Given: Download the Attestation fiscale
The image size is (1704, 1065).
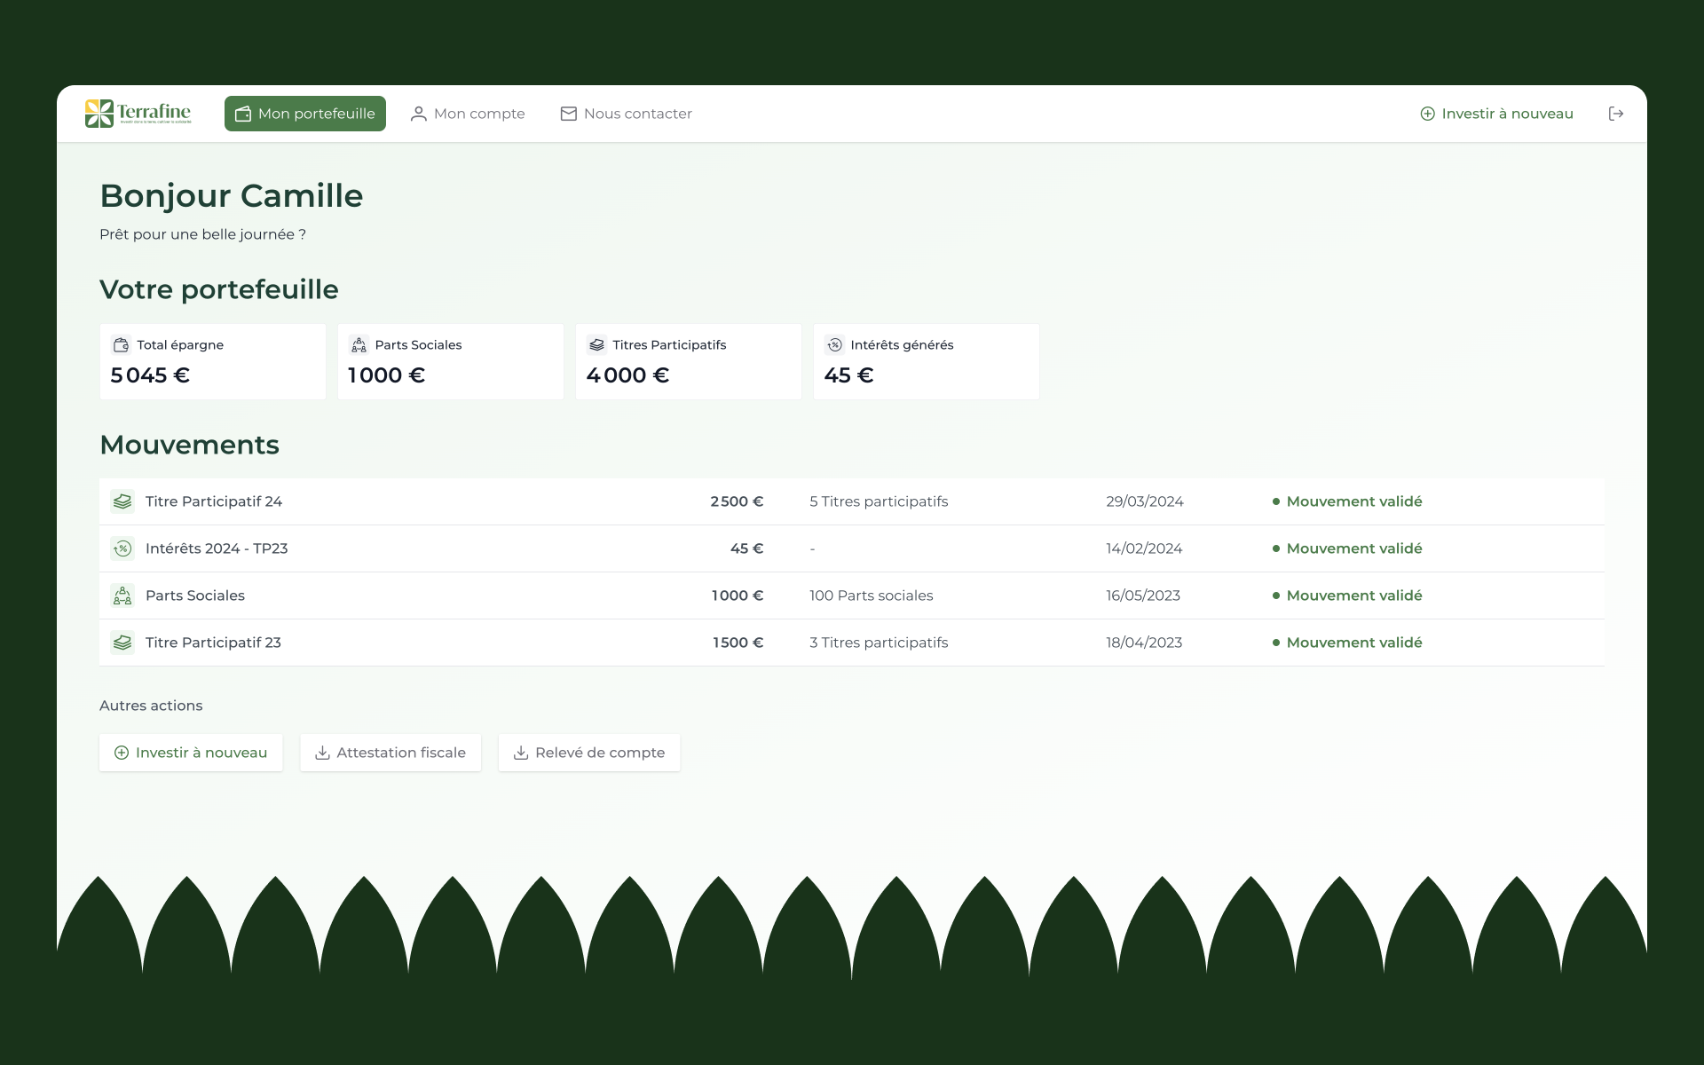Looking at the screenshot, I should (x=390, y=753).
